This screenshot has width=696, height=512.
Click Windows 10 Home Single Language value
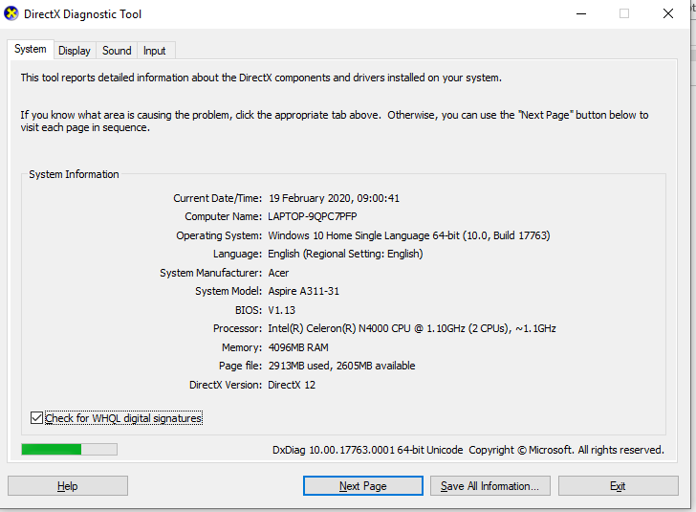(x=409, y=235)
